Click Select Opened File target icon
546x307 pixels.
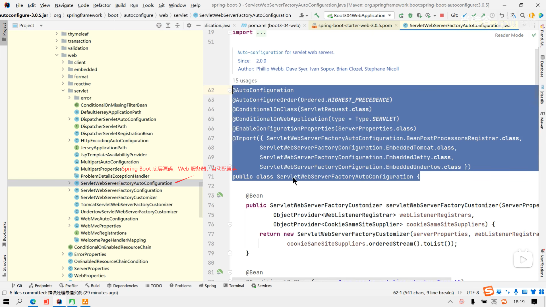(x=159, y=25)
